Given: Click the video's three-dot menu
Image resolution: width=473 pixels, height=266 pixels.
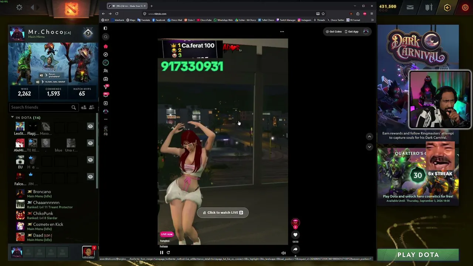Looking at the screenshot, I should [x=282, y=31].
